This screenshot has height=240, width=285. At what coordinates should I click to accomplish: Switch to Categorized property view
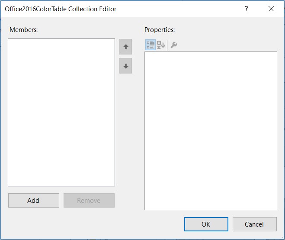pyautogui.click(x=151, y=45)
